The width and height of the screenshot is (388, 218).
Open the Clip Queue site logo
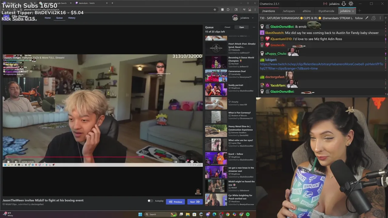(6, 17)
